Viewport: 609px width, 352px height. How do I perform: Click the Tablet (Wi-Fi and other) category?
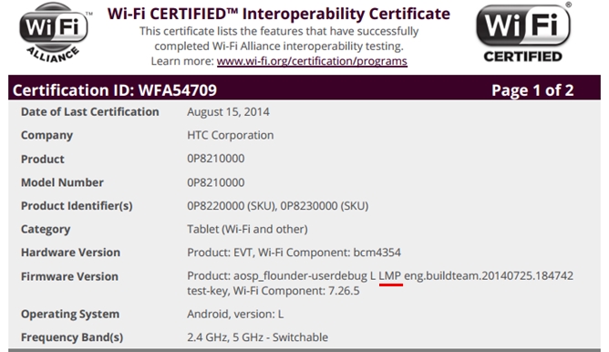(247, 229)
